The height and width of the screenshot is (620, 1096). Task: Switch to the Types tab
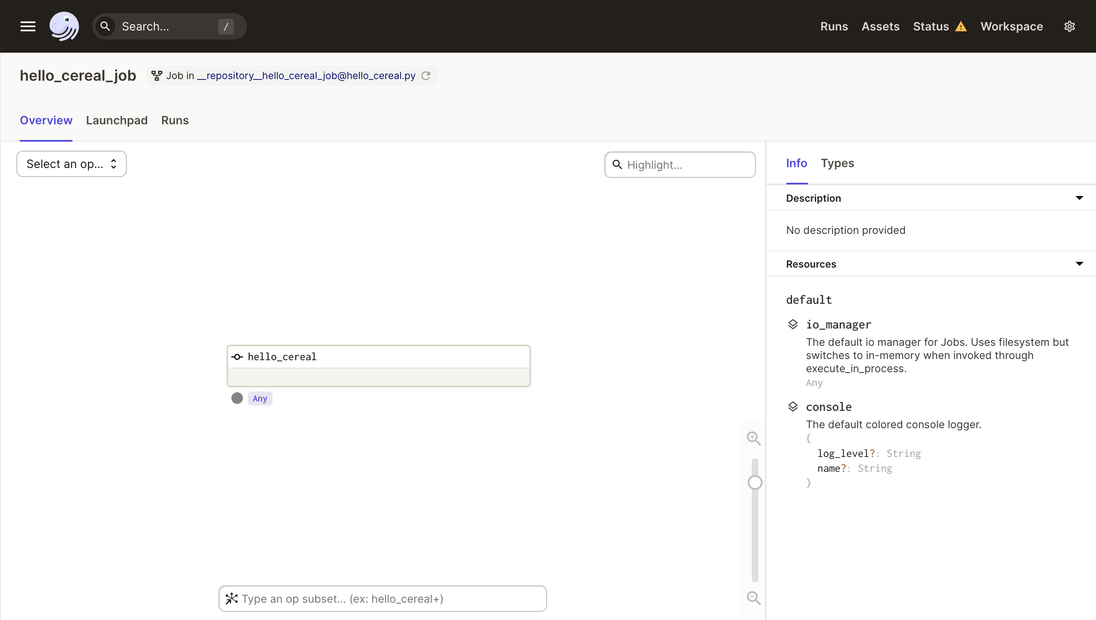click(x=837, y=163)
